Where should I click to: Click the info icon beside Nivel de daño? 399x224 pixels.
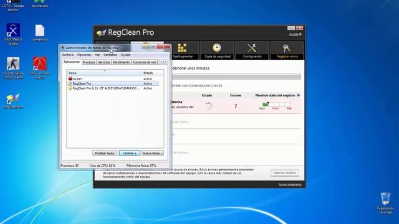pyautogui.click(x=298, y=95)
